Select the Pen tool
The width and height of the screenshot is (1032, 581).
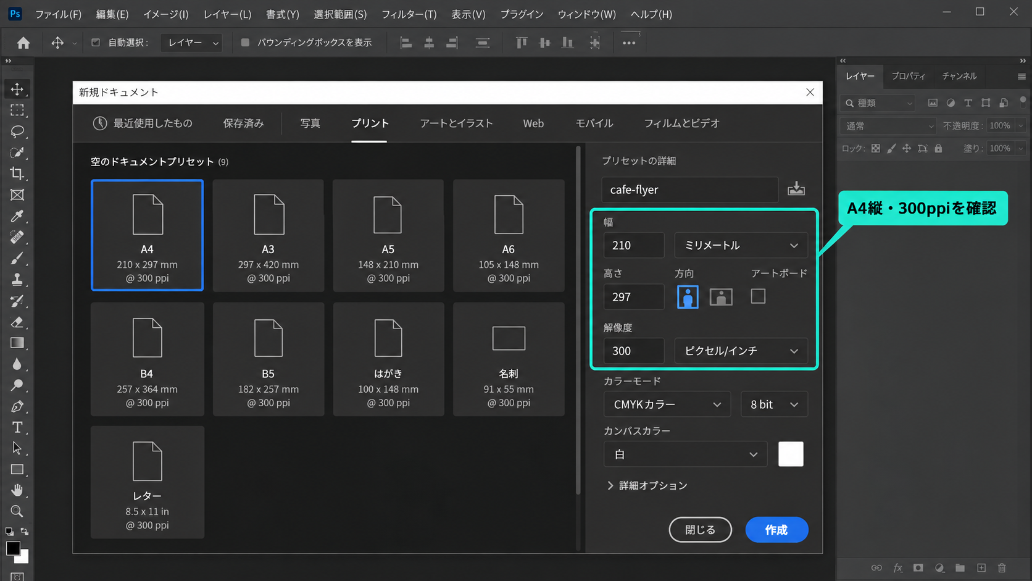[17, 406]
